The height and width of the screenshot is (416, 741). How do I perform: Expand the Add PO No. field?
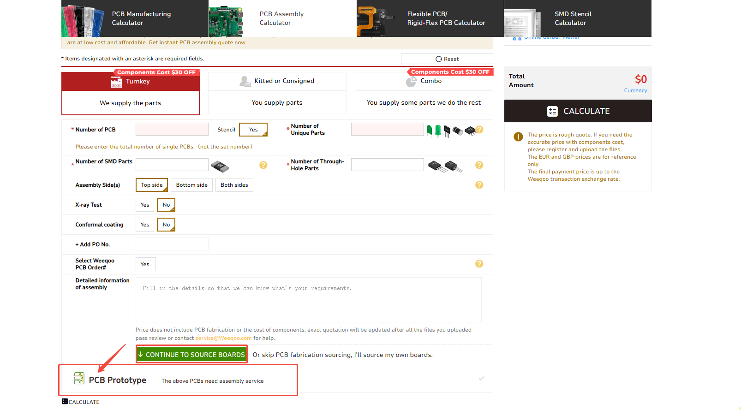92,244
